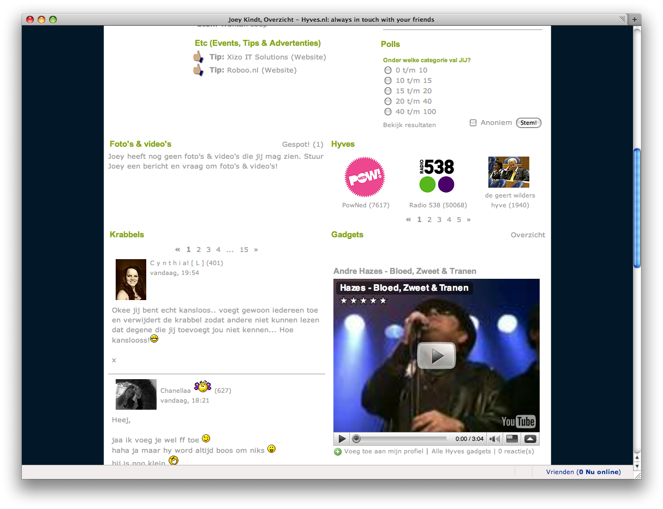Open the Radio 538 hyve logo
The width and height of the screenshot is (663, 509).
437,176
